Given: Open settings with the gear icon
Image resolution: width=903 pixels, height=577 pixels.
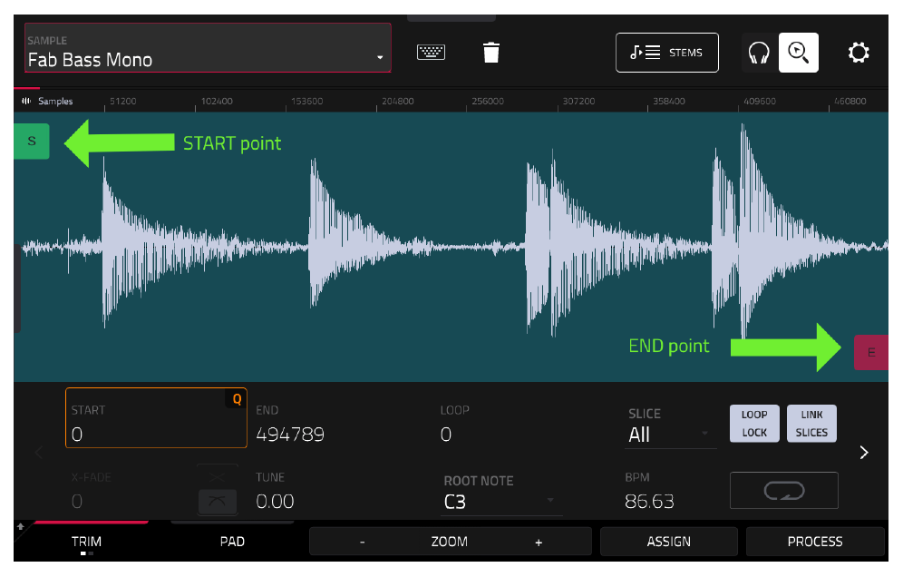Looking at the screenshot, I should coord(859,53).
